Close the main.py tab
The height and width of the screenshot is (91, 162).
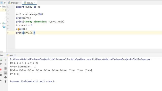[x=20, y=3]
